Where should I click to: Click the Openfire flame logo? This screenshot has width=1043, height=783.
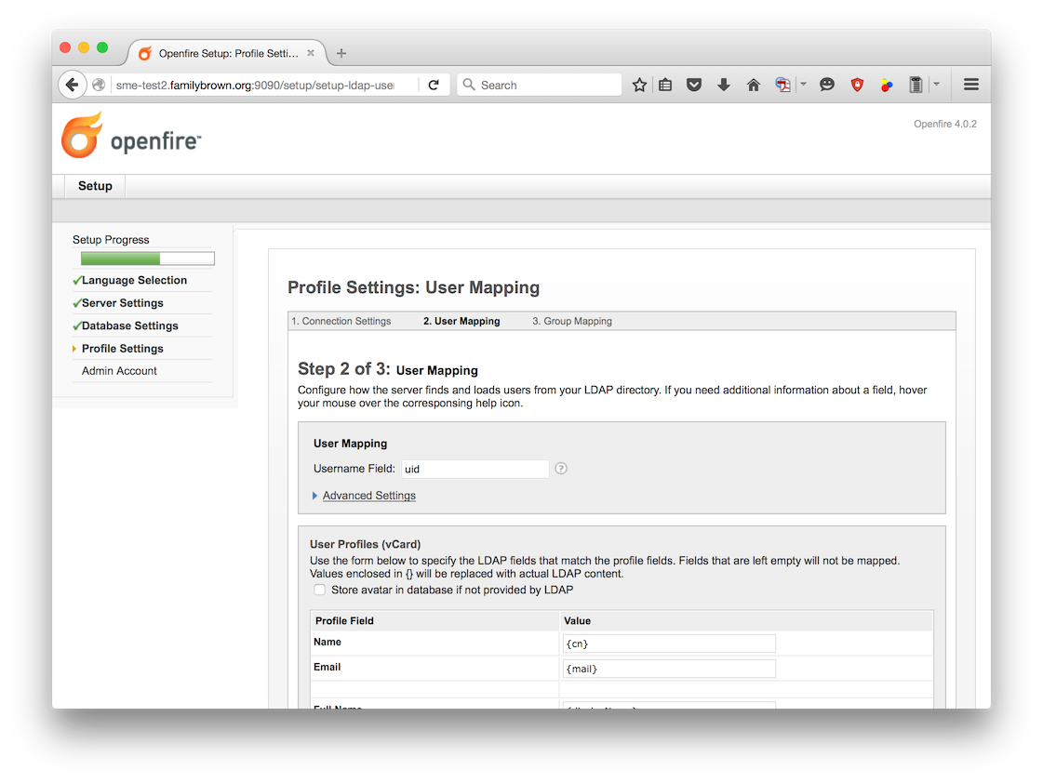(82, 136)
